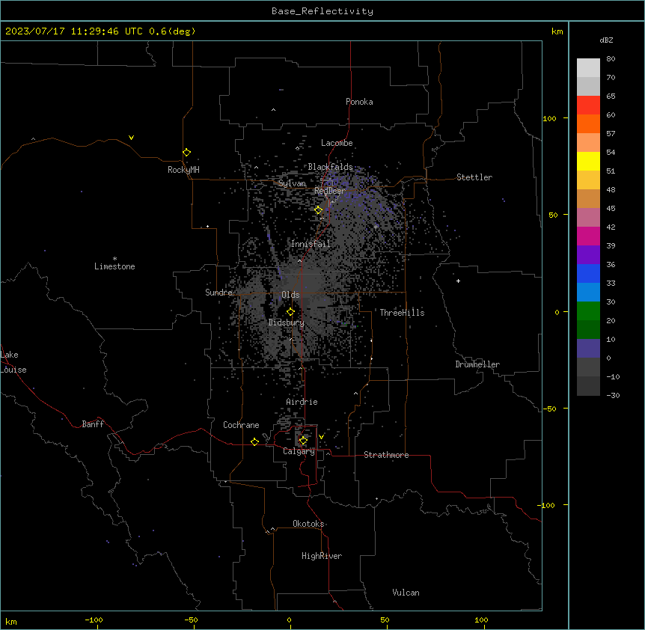Select the Lake Louise label
This screenshot has height=630, width=645.
13,362
